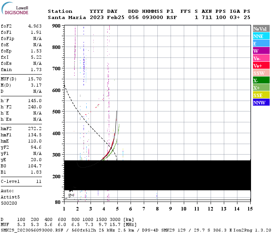This screenshot has width=272, height=233.
Task: Click the Lowell Digisonde logo
Action: [x=15, y=8]
